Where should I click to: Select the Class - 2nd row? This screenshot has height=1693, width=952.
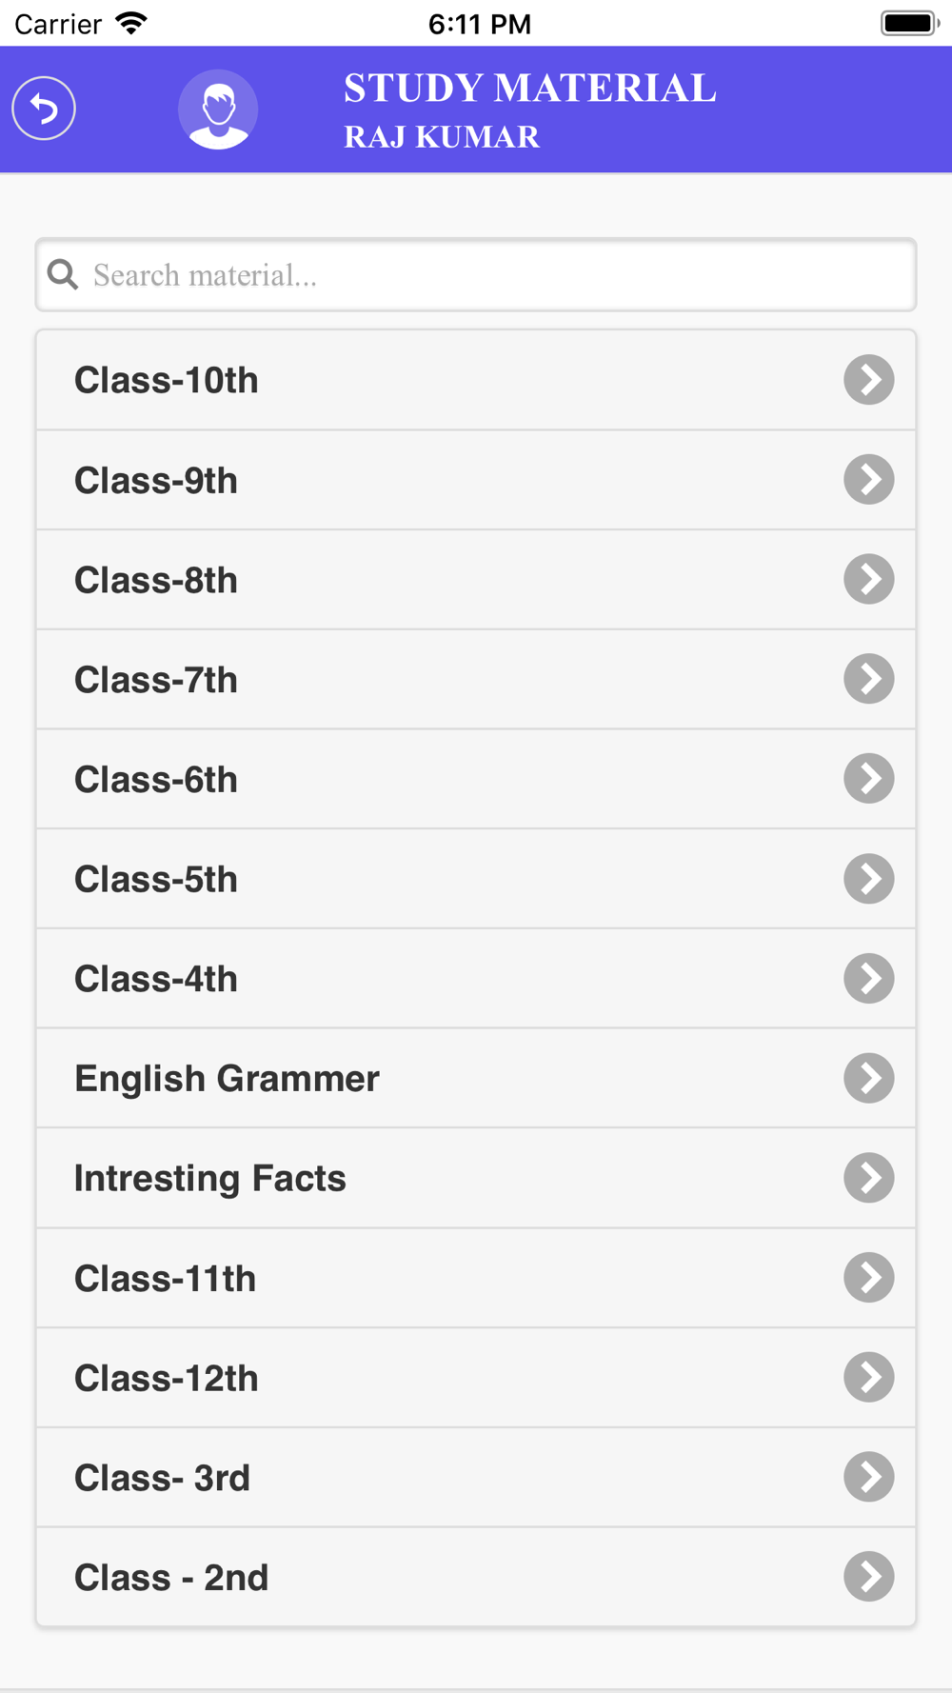tap(476, 1577)
